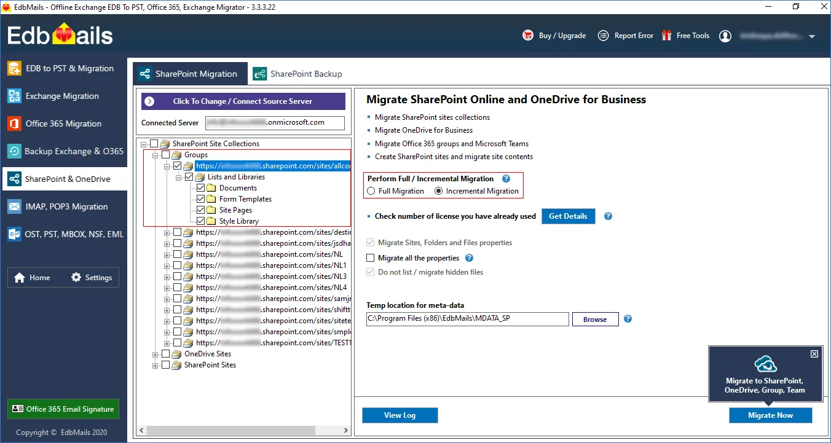Click the Free Tools gift icon
831x443 pixels.
(666, 36)
